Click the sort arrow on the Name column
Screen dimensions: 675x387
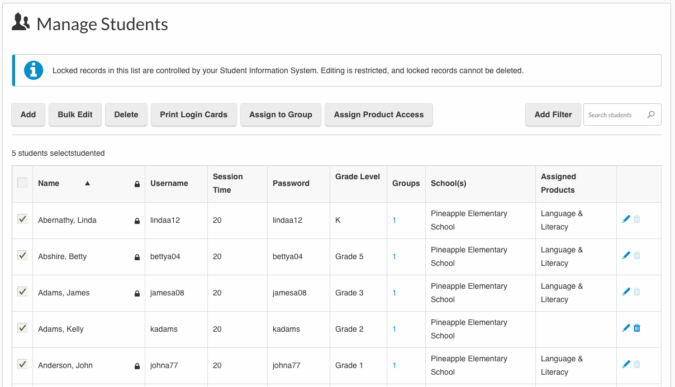point(88,183)
